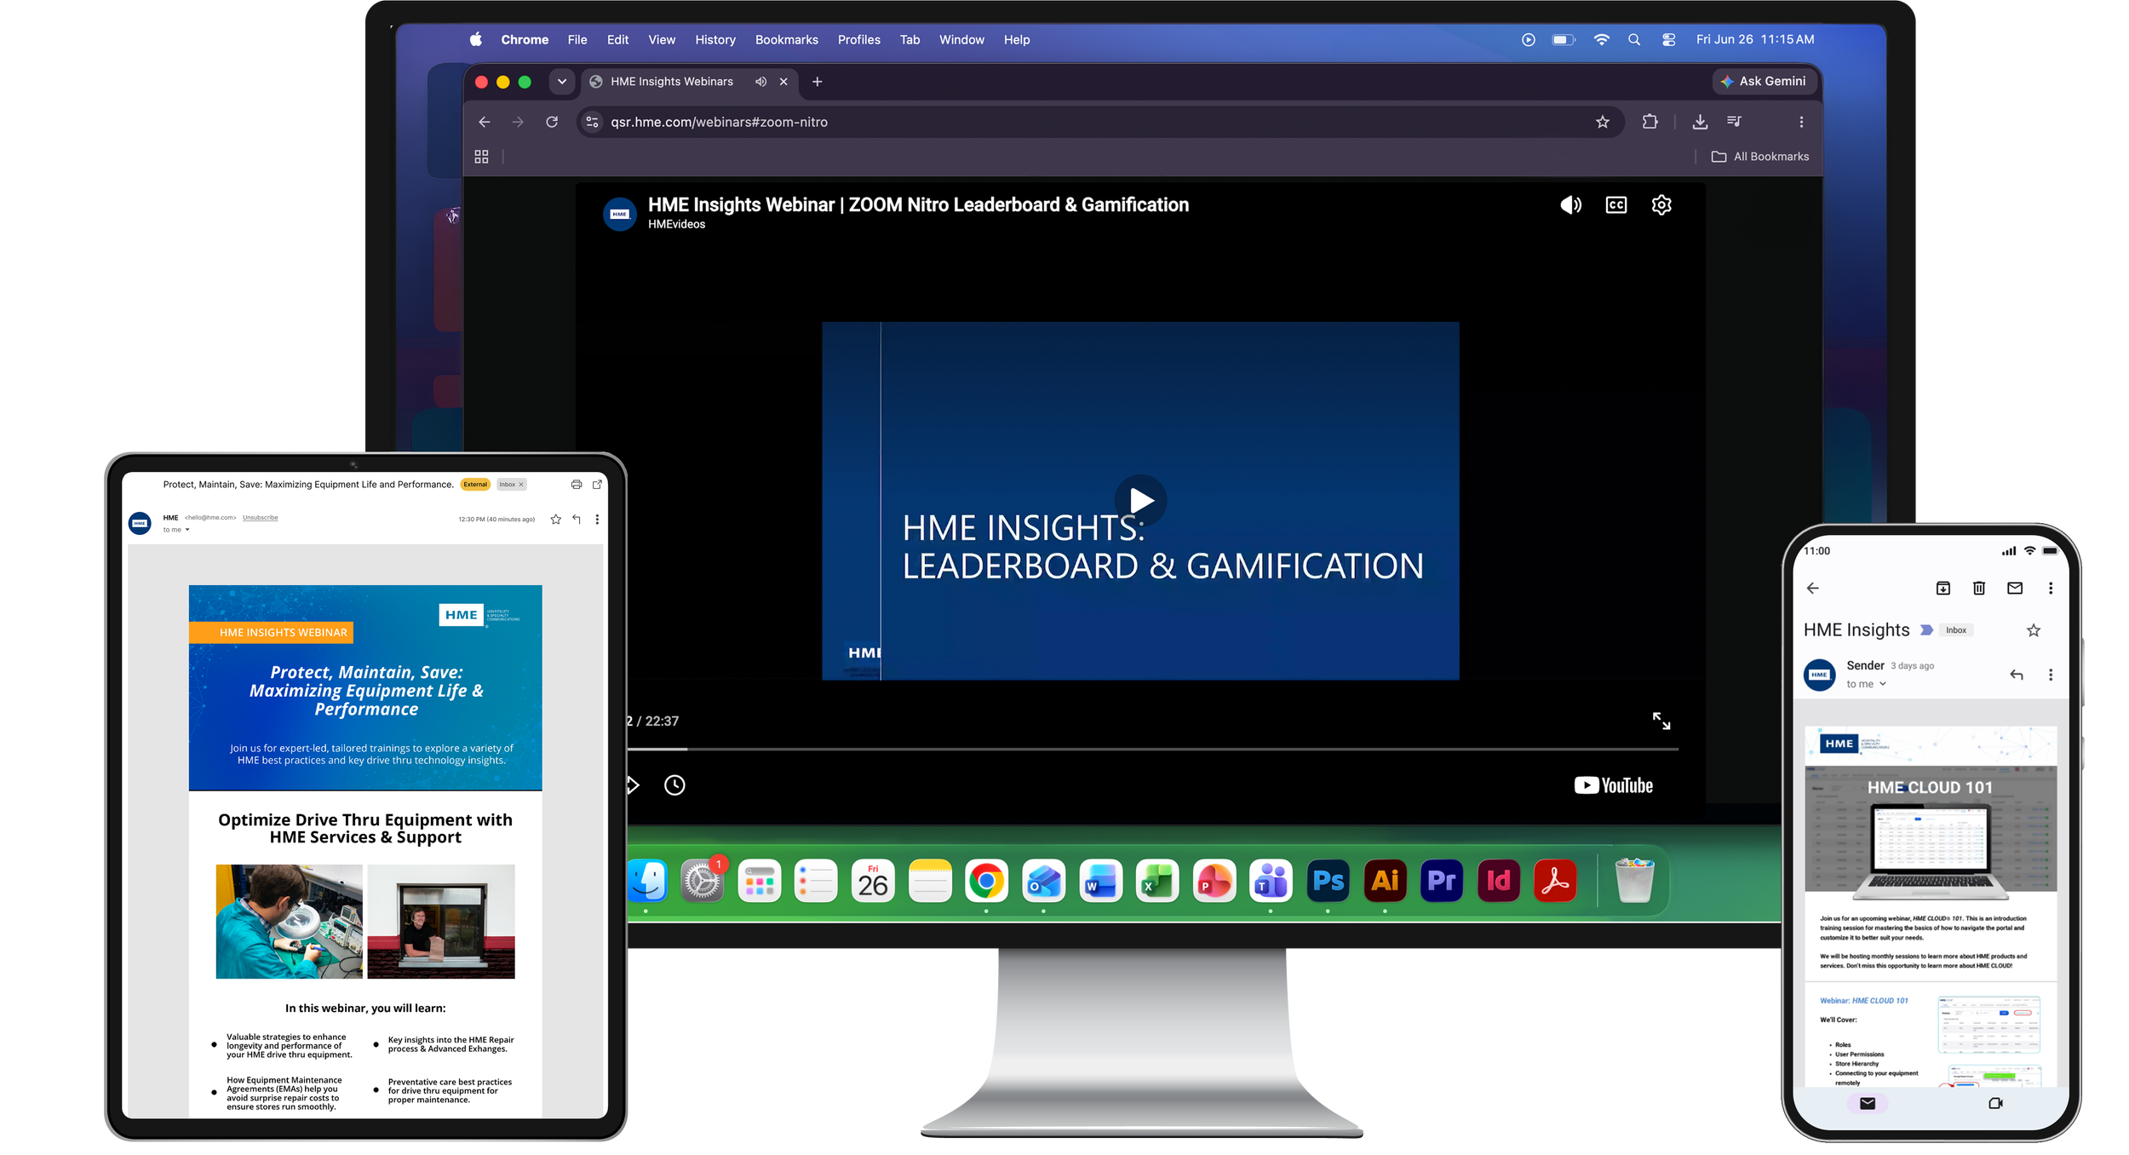The image size is (2129, 1155).
Task: Open a new Chrome tab
Action: [x=818, y=82]
